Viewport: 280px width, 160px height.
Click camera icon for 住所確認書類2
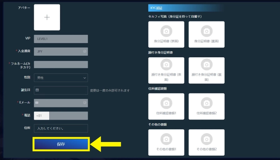coord(206,102)
